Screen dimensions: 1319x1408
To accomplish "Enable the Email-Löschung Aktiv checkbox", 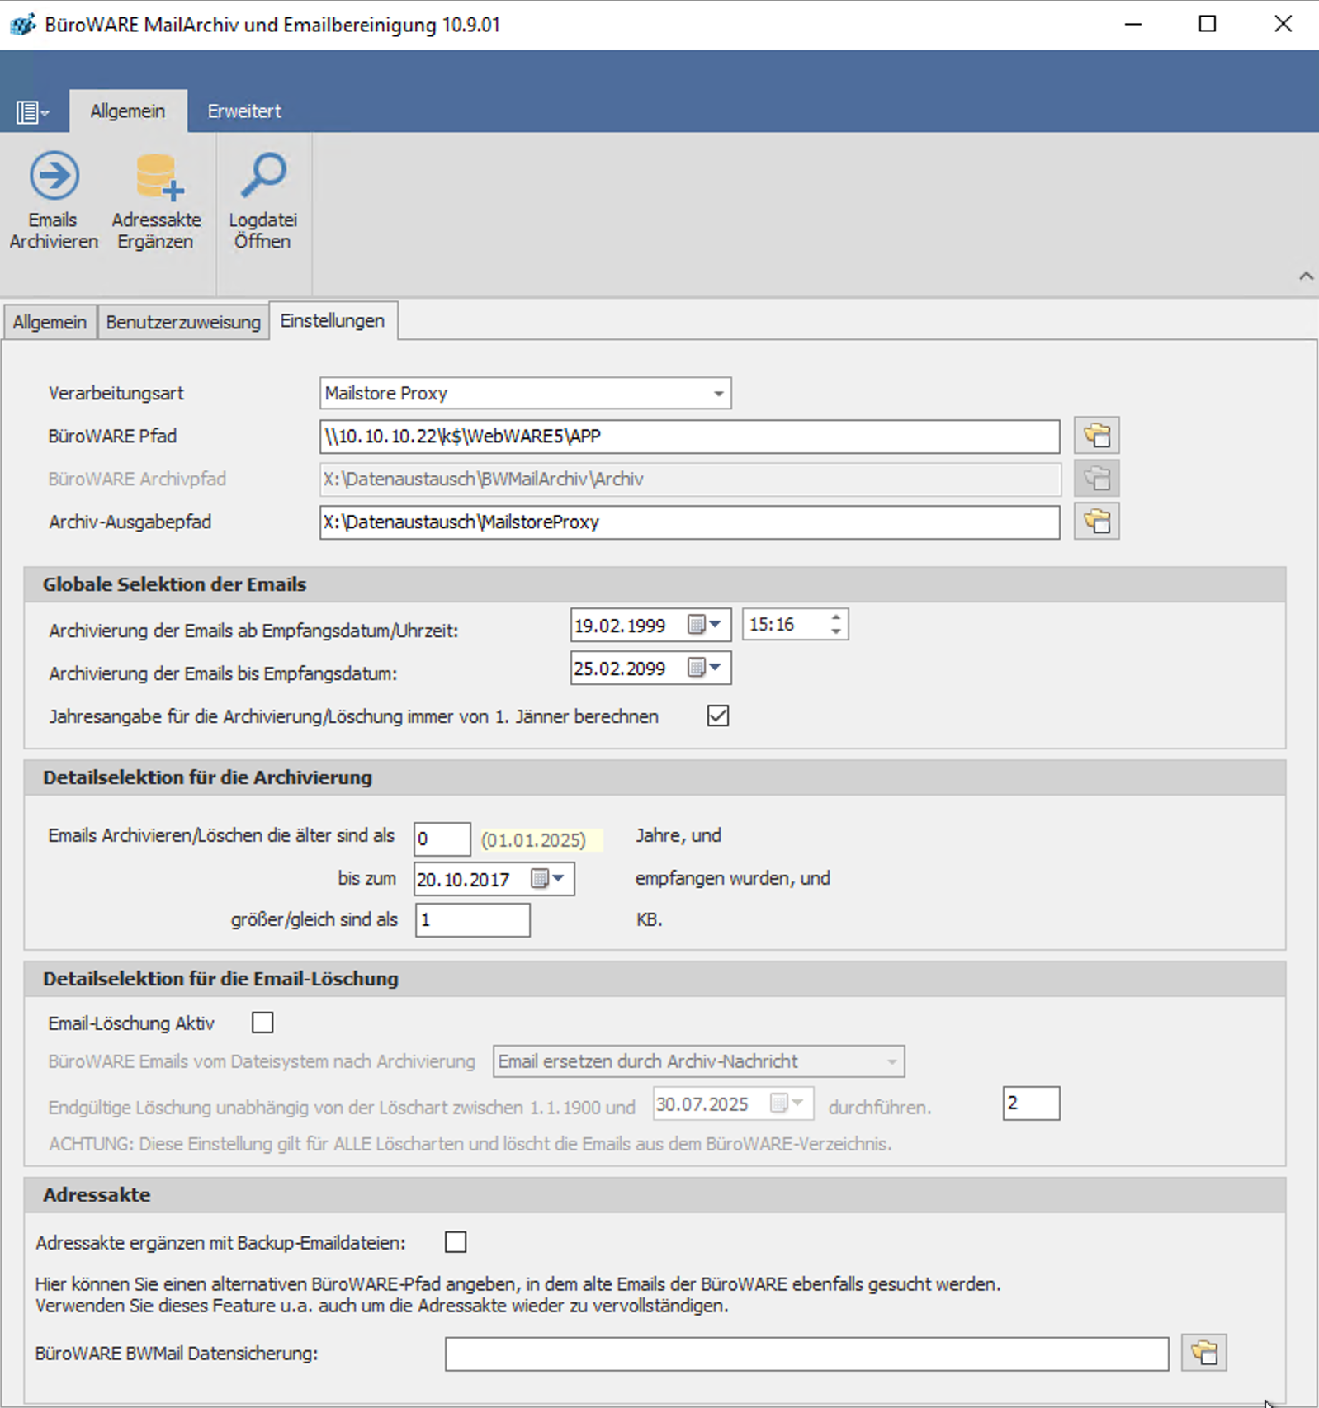I will 262,1023.
